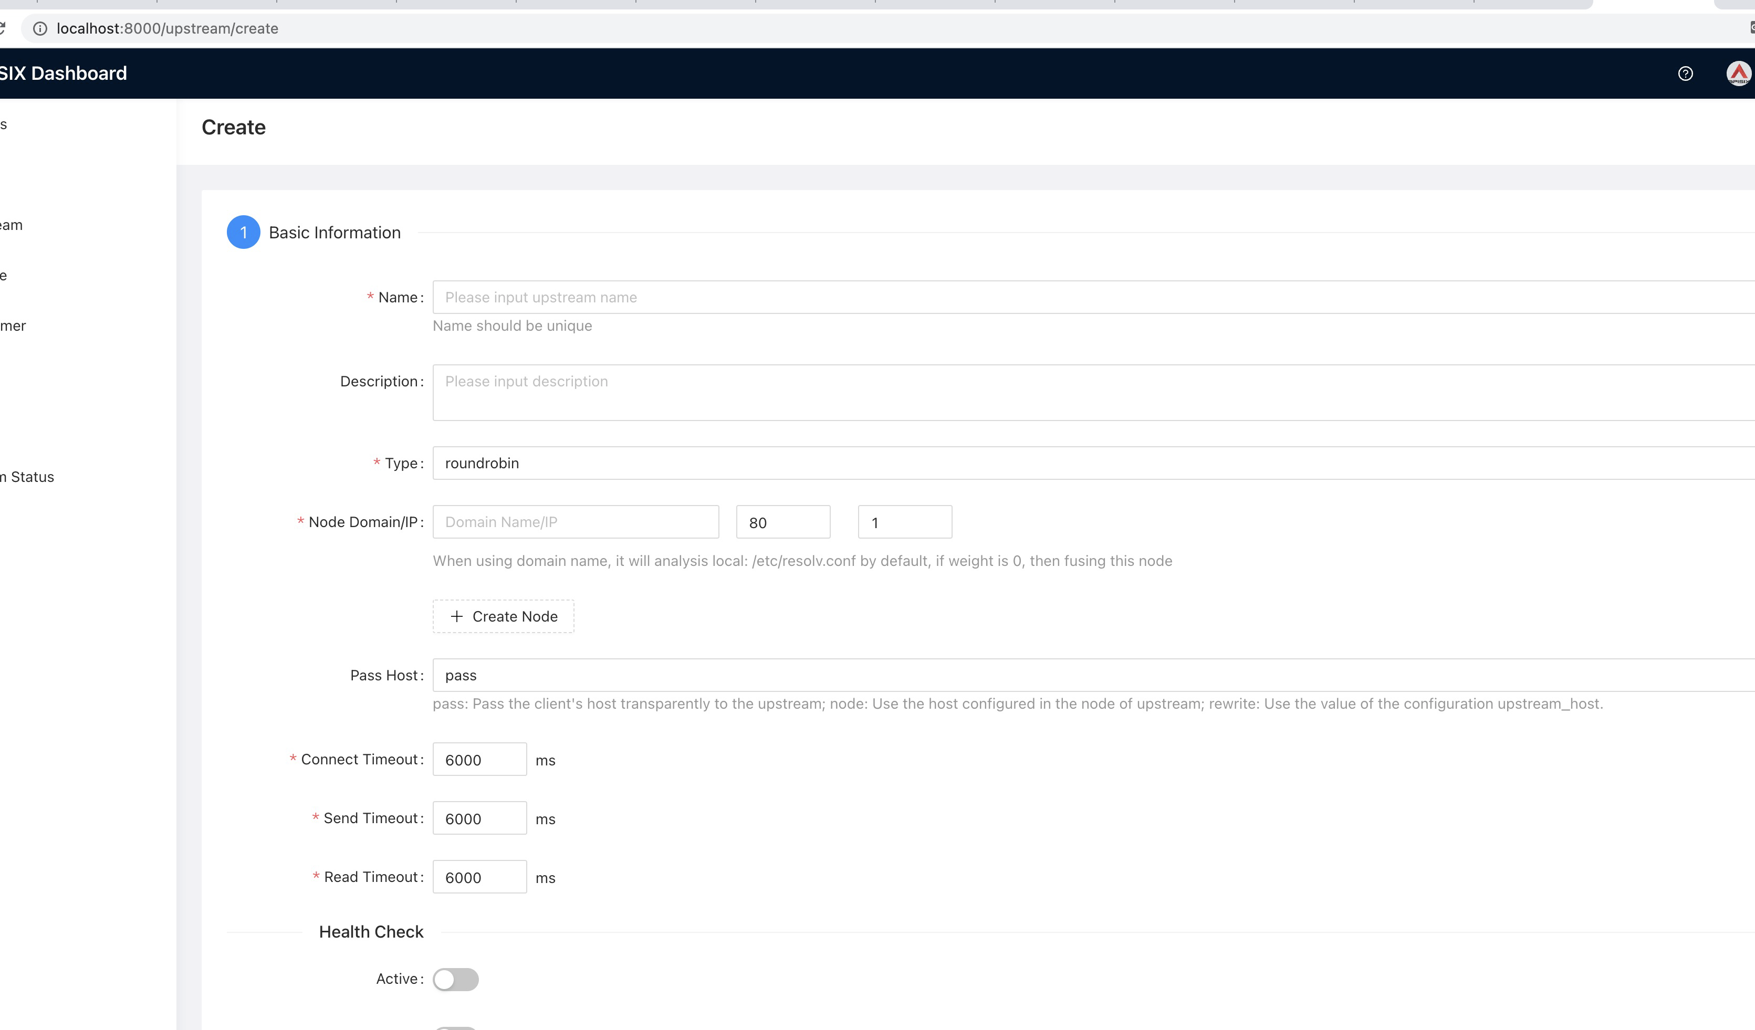Click the Read Timeout value field
The height and width of the screenshot is (1030, 1755).
click(x=479, y=877)
